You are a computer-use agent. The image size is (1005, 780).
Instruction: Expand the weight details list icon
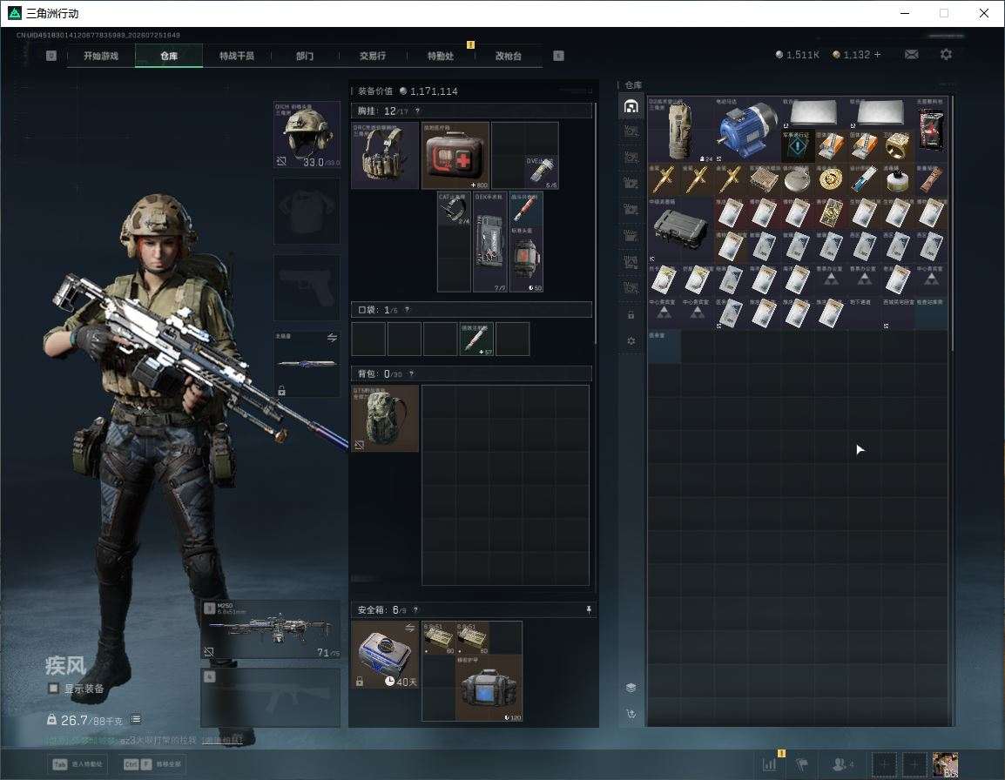[135, 720]
